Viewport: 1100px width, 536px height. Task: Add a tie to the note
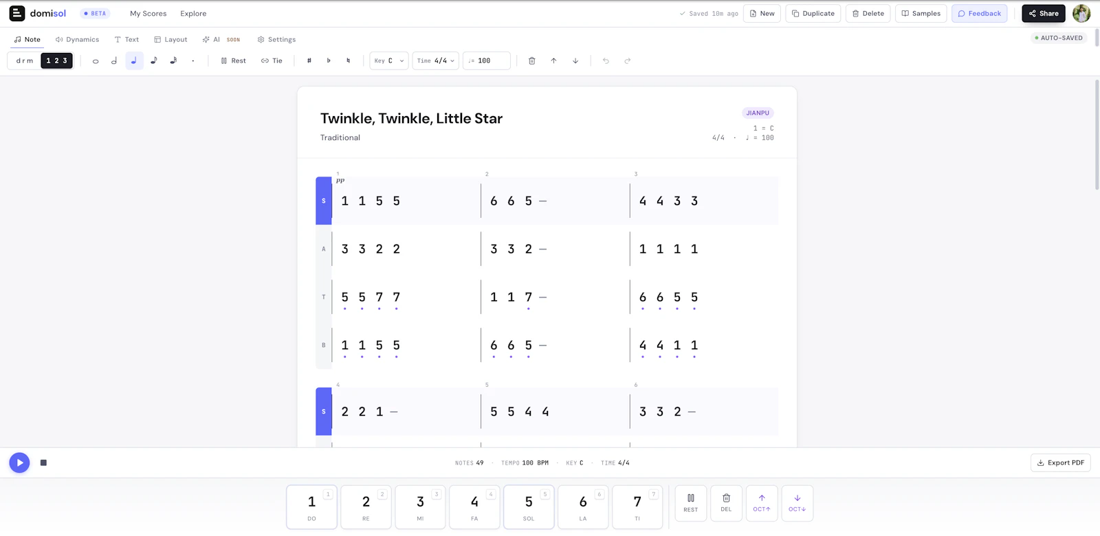click(x=272, y=60)
